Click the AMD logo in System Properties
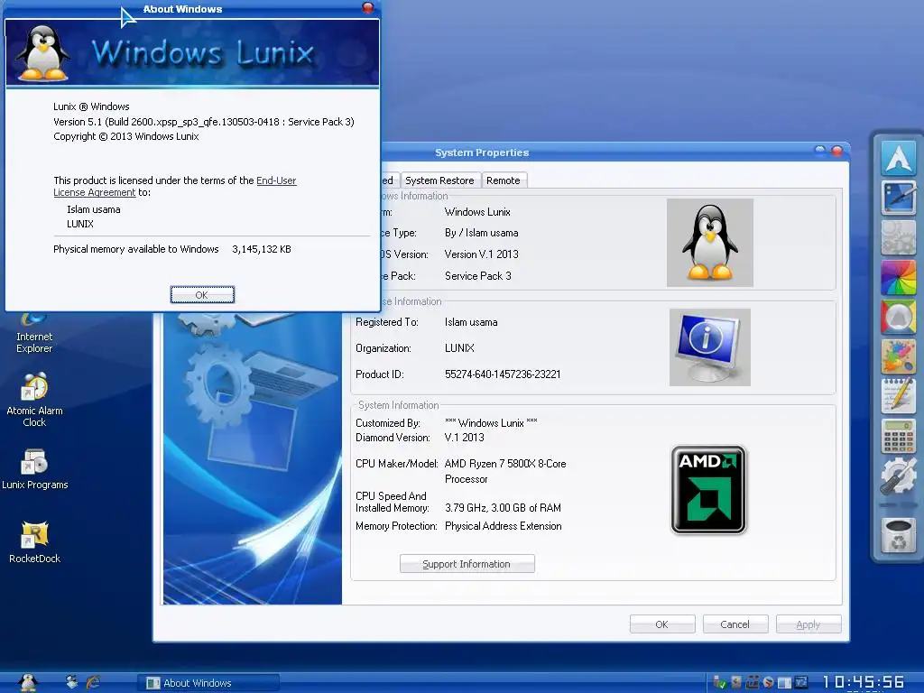924x693 pixels. pyautogui.click(x=709, y=490)
